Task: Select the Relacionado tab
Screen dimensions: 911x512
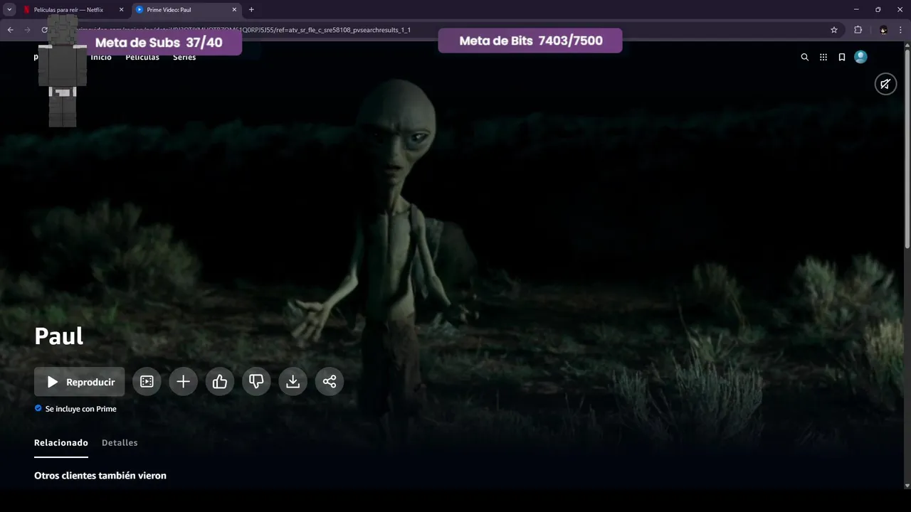Action: [61, 443]
